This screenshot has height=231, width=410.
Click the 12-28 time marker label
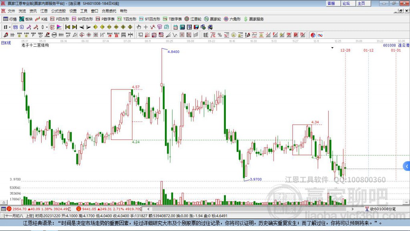[x=345, y=50]
